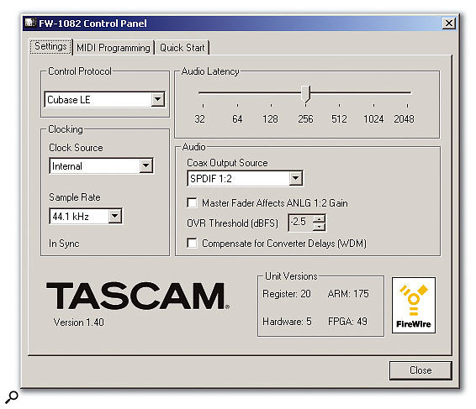Expand the Clock Source dropdown
Image resolution: width=476 pixels, height=409 pixels.
pos(146,165)
